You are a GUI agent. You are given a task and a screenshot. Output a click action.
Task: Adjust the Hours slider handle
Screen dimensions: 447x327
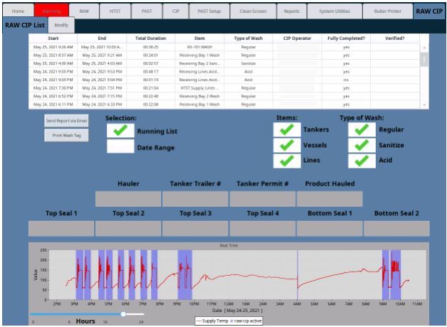click(x=124, y=313)
